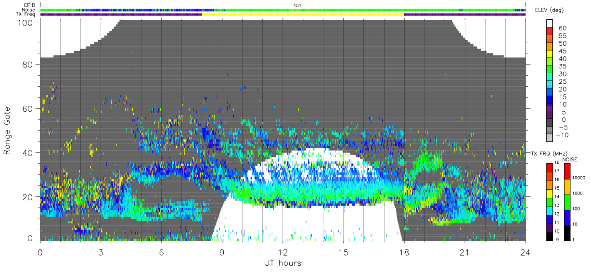Screen dimensions: 591x273
Task: Select the green-blue Noise status bar
Action: tap(283, 10)
